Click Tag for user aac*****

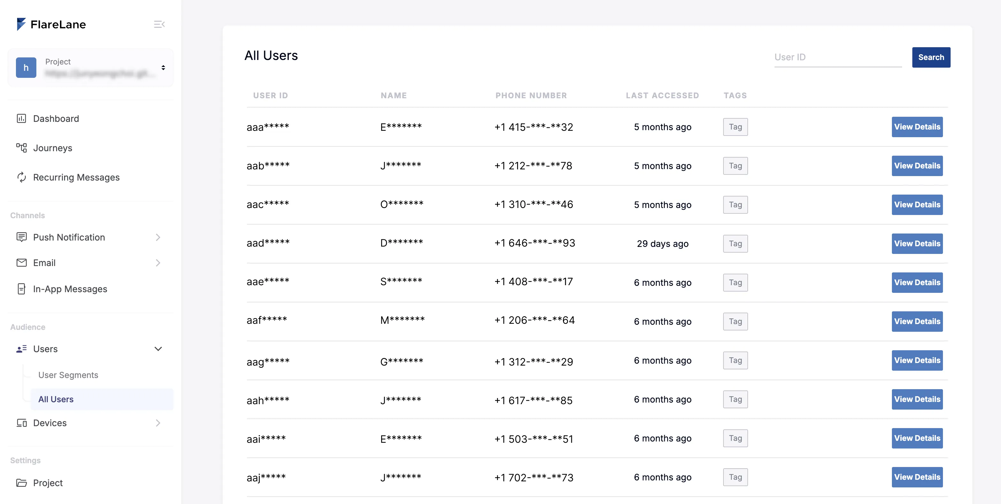tap(735, 204)
